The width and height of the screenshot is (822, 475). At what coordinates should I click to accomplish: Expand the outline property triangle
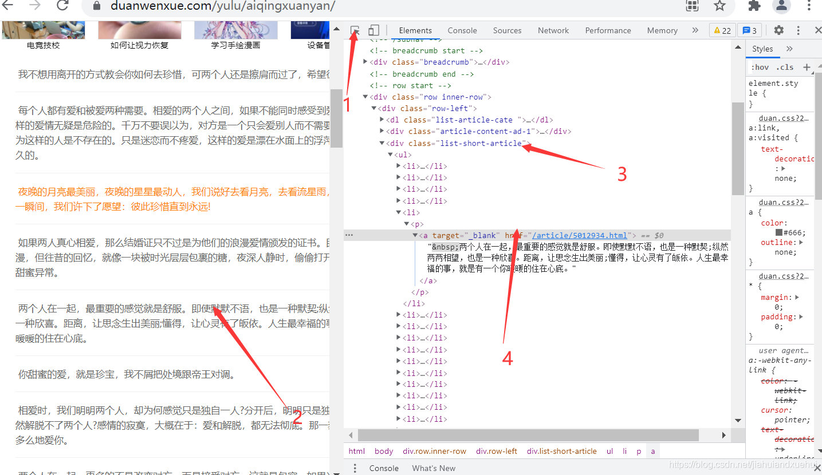(x=801, y=242)
